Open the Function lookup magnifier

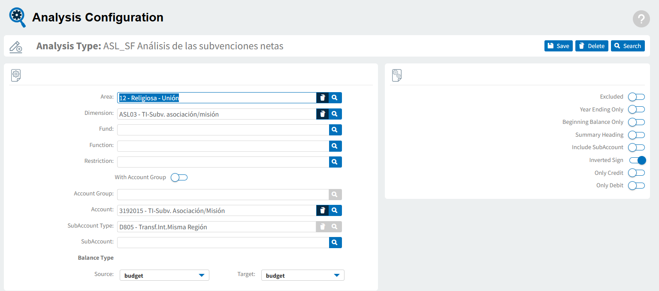335,146
